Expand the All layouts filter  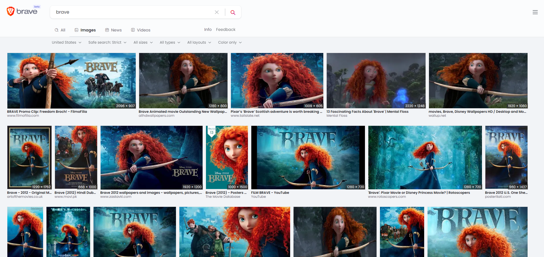pyautogui.click(x=199, y=43)
